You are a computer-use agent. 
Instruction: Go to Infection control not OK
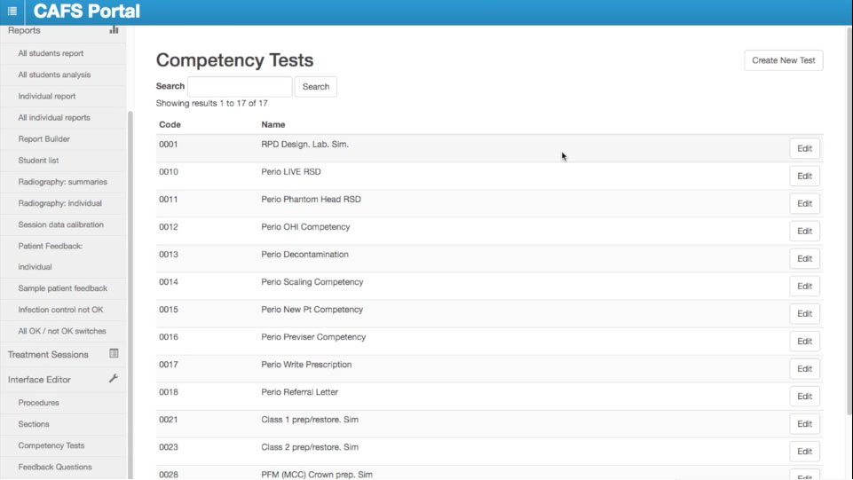pos(60,310)
